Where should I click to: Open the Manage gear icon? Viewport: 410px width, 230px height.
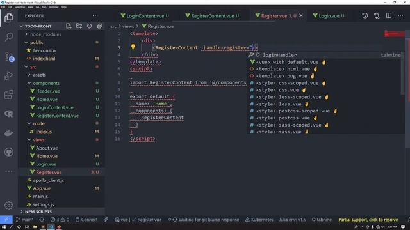tap(8, 205)
